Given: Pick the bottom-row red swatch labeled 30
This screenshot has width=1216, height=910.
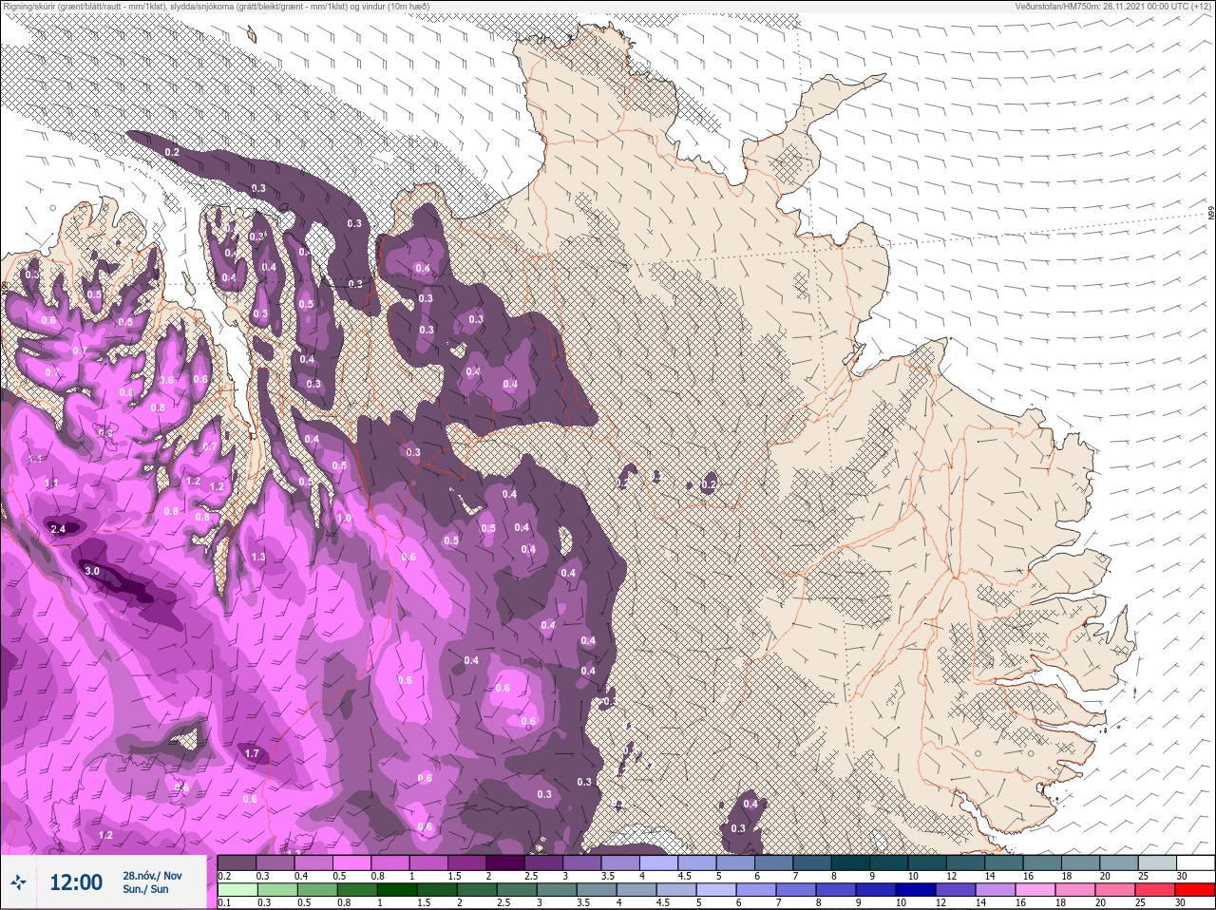Looking at the screenshot, I should pyautogui.click(x=1196, y=890).
